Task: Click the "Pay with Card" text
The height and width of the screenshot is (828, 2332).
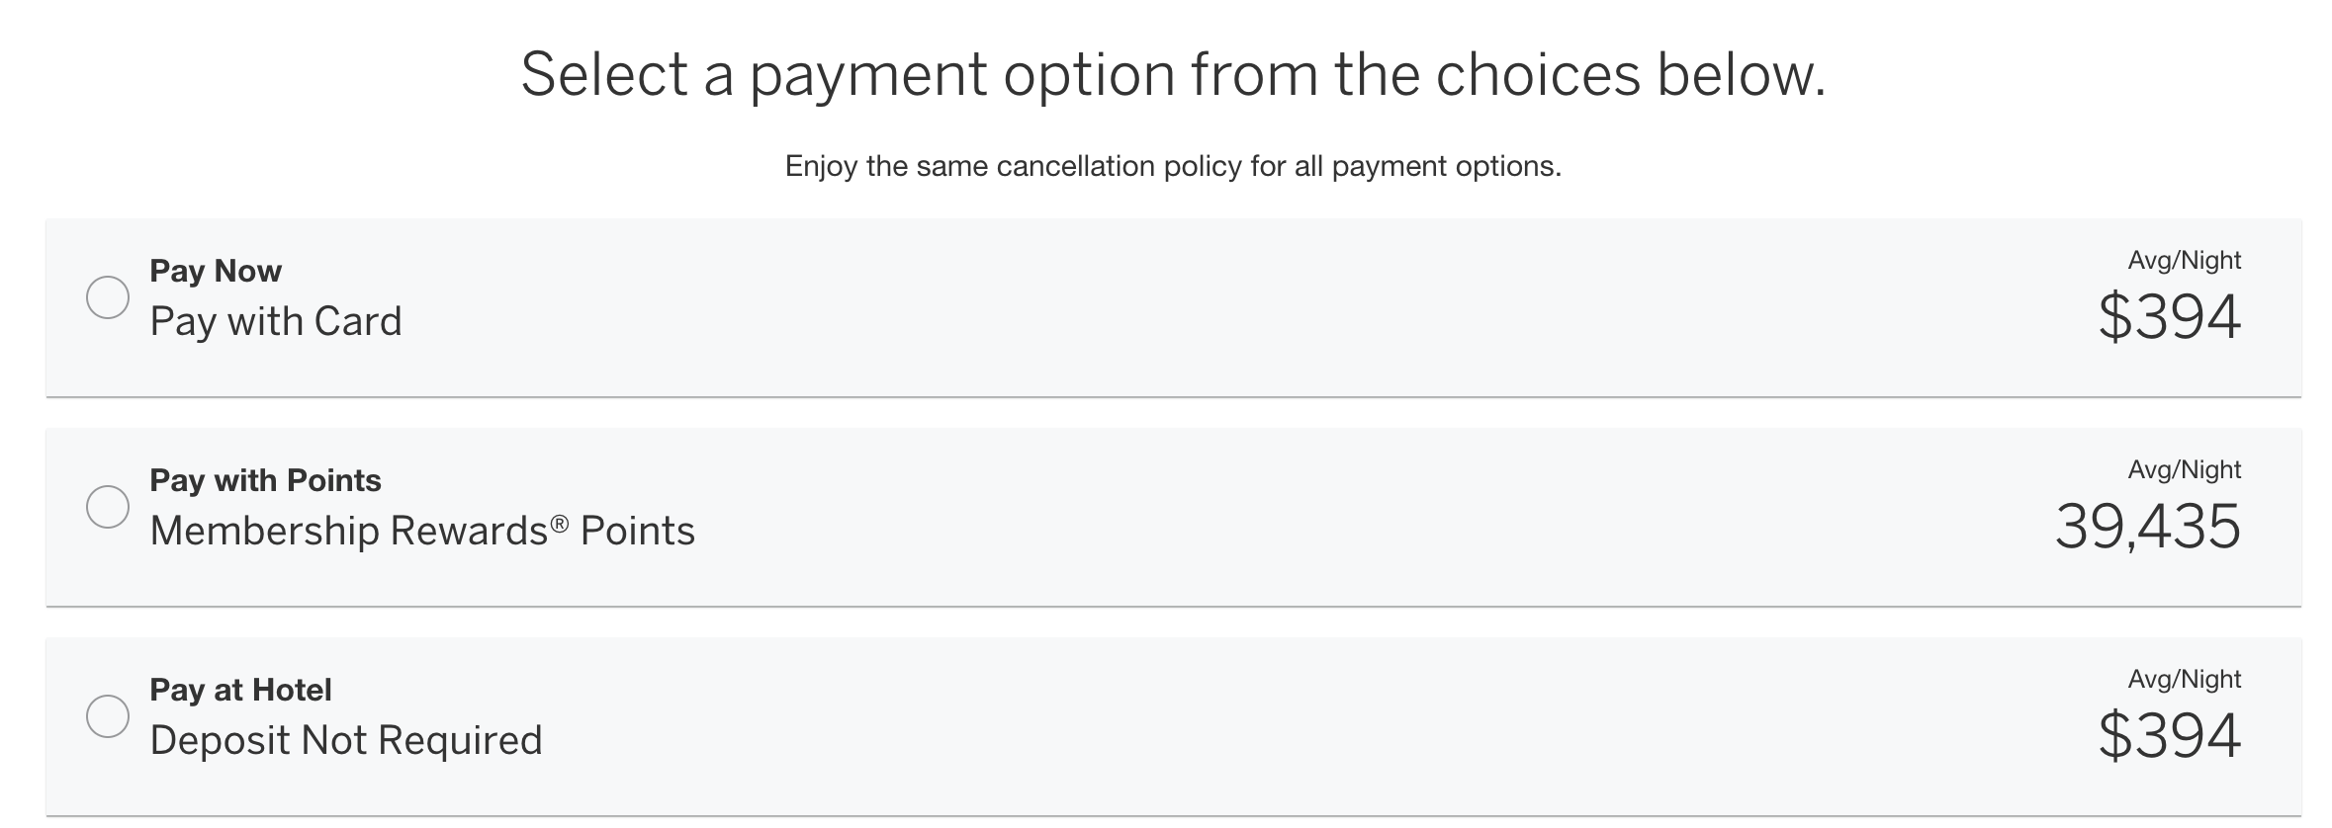Action: [276, 322]
